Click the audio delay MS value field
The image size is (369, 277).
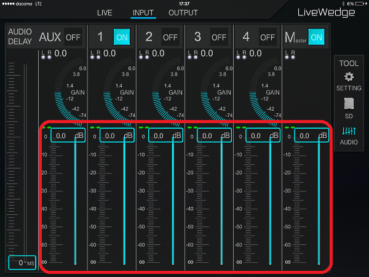pos(23,262)
